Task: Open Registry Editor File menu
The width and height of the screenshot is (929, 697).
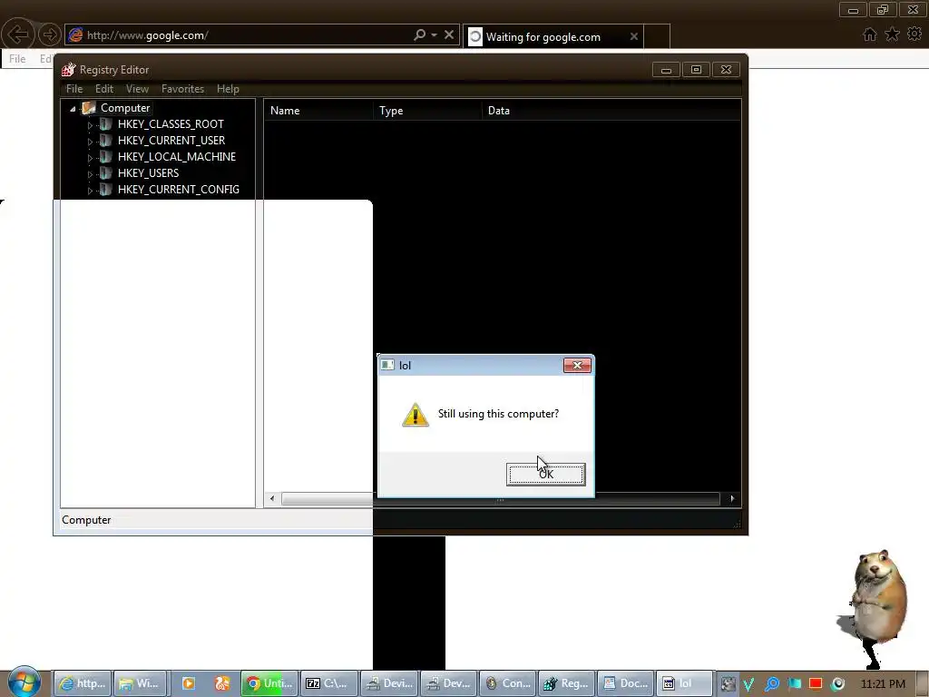Action: coord(74,89)
